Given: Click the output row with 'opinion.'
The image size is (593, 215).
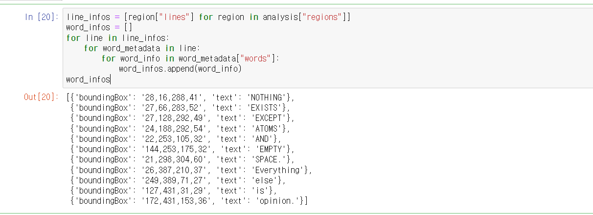Looking at the screenshot, I should (x=188, y=201).
